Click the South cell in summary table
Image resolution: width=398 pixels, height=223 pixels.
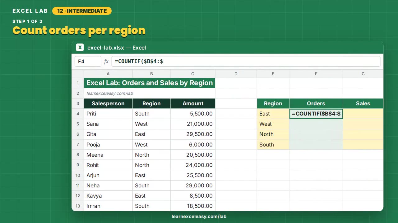273,145
